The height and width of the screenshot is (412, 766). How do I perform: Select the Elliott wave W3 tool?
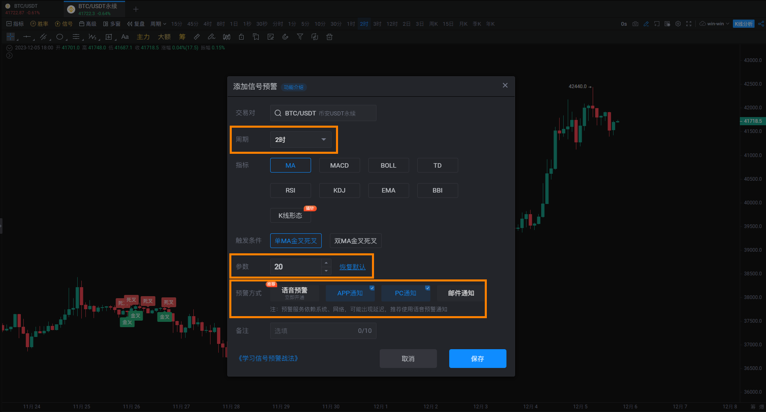(x=92, y=37)
